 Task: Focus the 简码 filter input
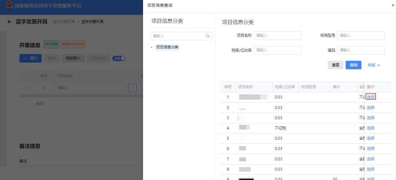point(361,50)
